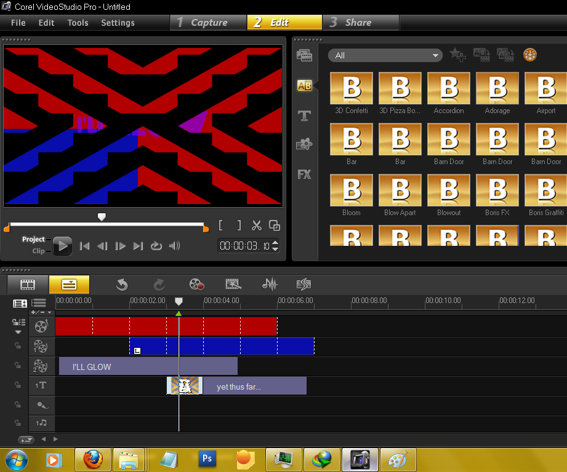Click the Record/Capture Option icon
The height and width of the screenshot is (472, 567).
pos(196,284)
